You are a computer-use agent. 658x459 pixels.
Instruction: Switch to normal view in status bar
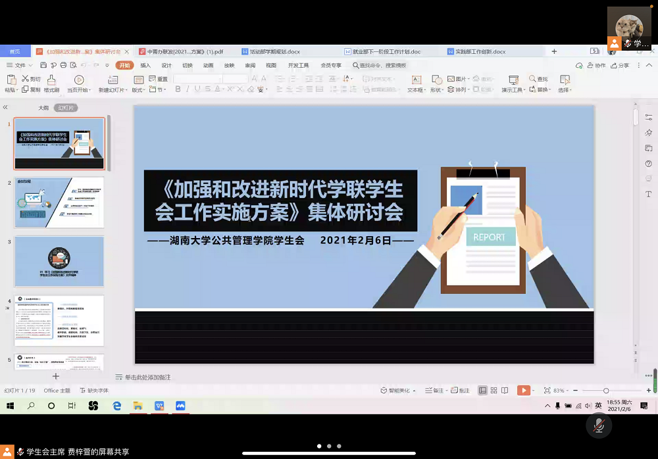click(483, 391)
